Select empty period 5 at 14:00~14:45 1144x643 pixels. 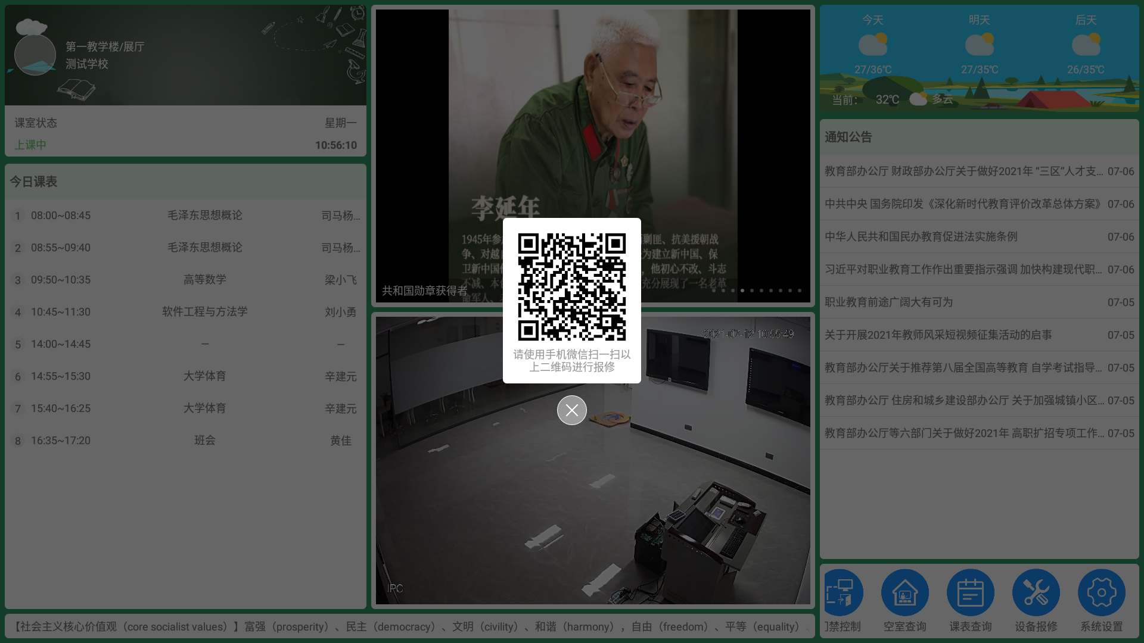point(185,344)
